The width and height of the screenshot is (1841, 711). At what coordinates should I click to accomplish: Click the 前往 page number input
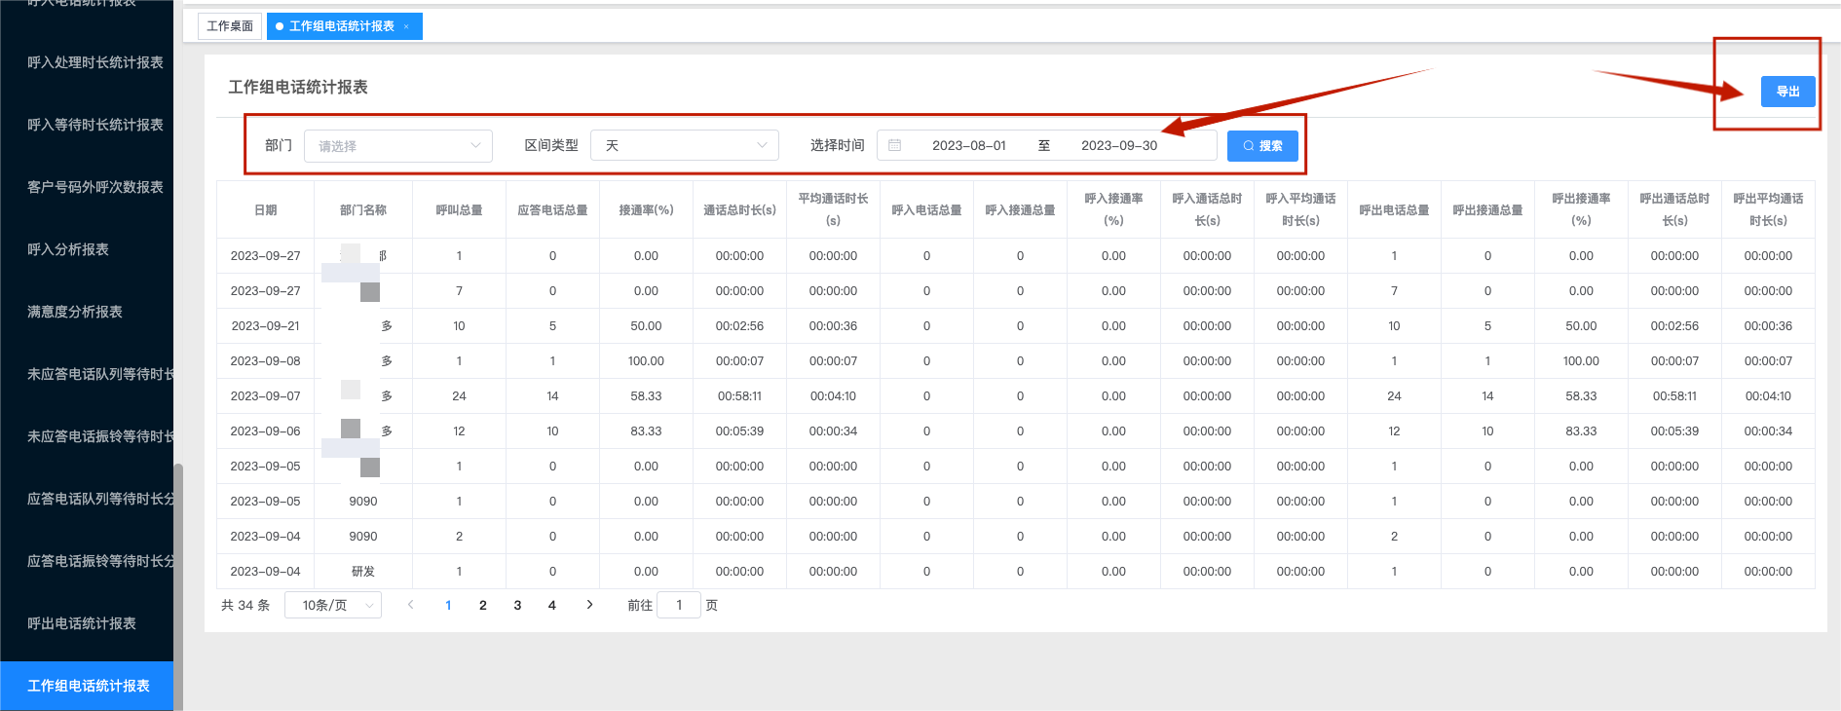point(679,605)
